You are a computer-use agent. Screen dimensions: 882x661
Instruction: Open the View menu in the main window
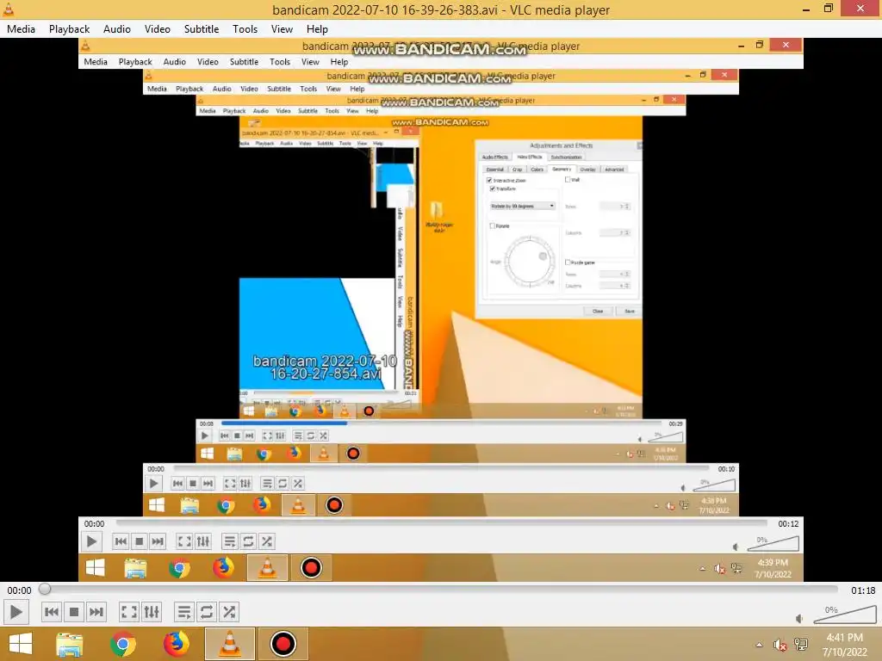coord(282,29)
